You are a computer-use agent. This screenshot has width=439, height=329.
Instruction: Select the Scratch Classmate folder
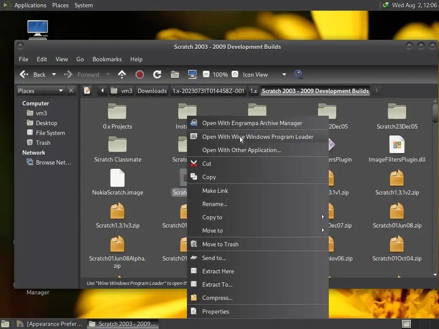pyautogui.click(x=117, y=150)
